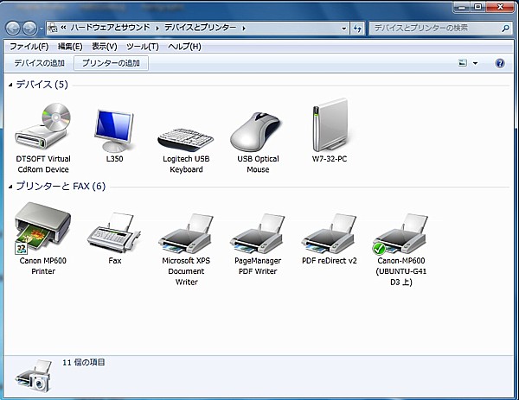Select the W7-32-PC computer icon
The image size is (519, 400).
[x=330, y=125]
